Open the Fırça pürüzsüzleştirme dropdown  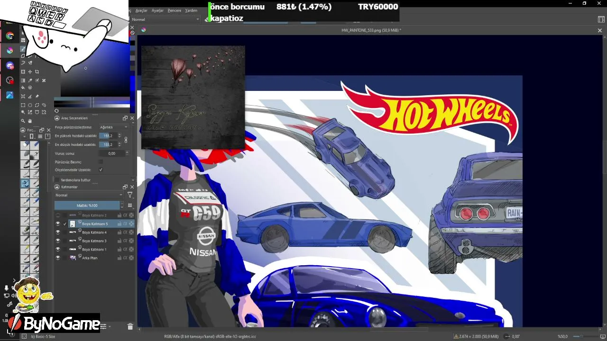[x=114, y=127]
